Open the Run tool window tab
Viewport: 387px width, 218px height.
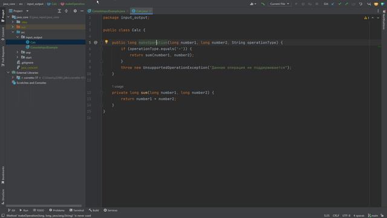pyautogui.click(x=24, y=210)
